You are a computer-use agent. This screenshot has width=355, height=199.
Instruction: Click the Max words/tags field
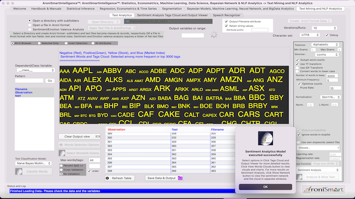coord(94,160)
